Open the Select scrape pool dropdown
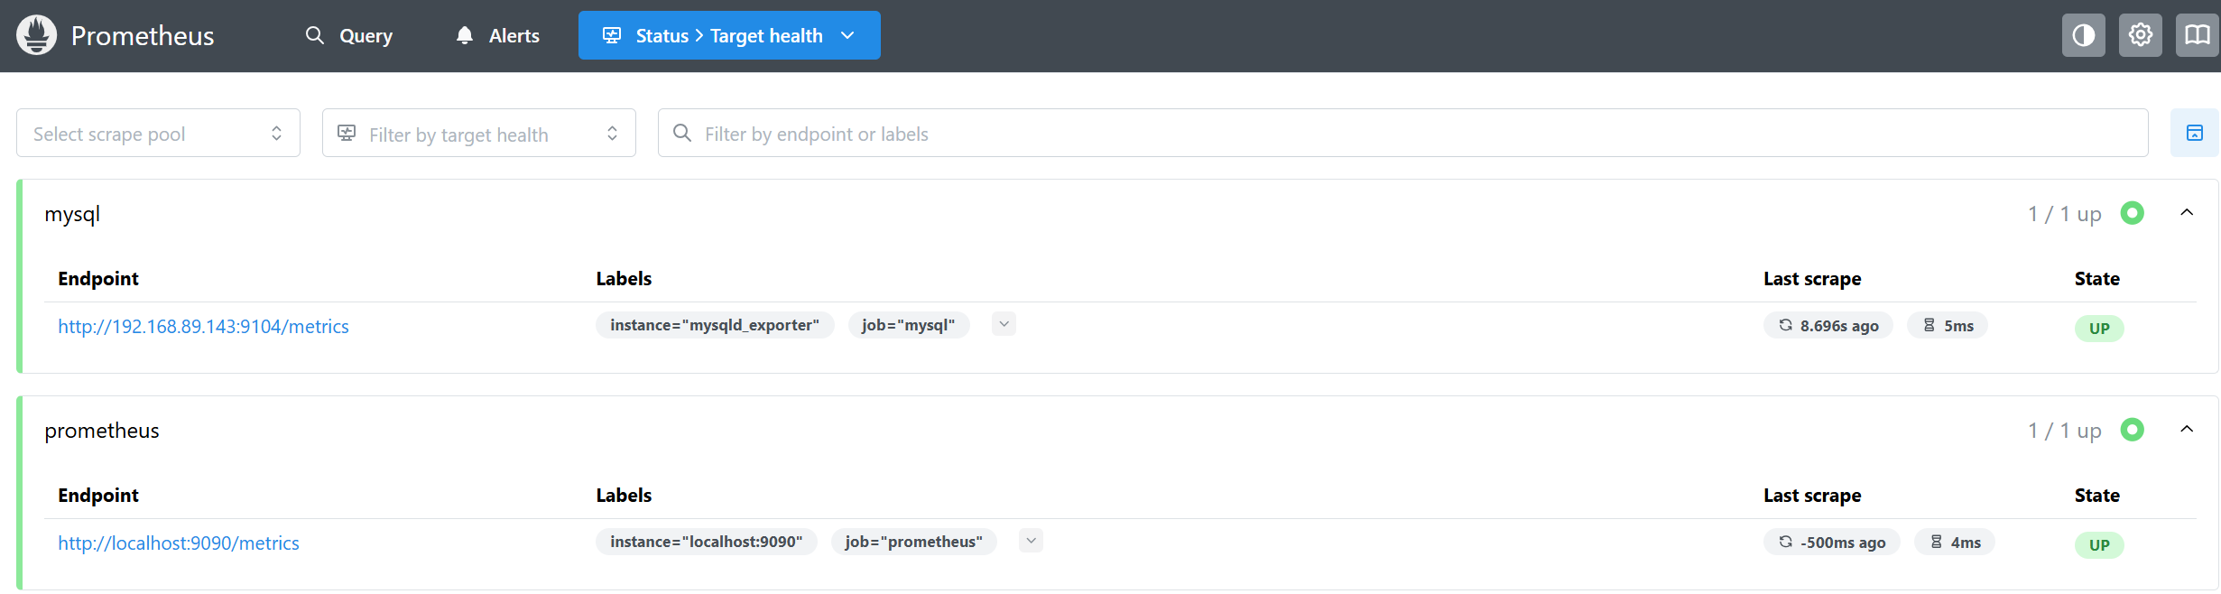Image resolution: width=2221 pixels, height=594 pixels. tap(158, 134)
